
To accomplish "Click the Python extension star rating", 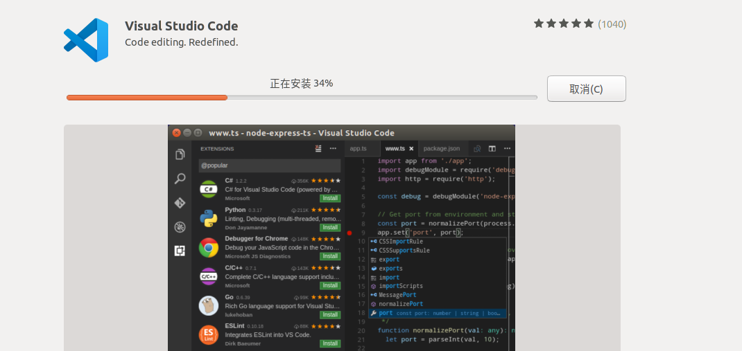I will pos(326,210).
